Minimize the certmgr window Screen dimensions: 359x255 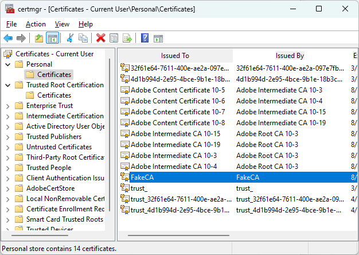[x=293, y=9]
